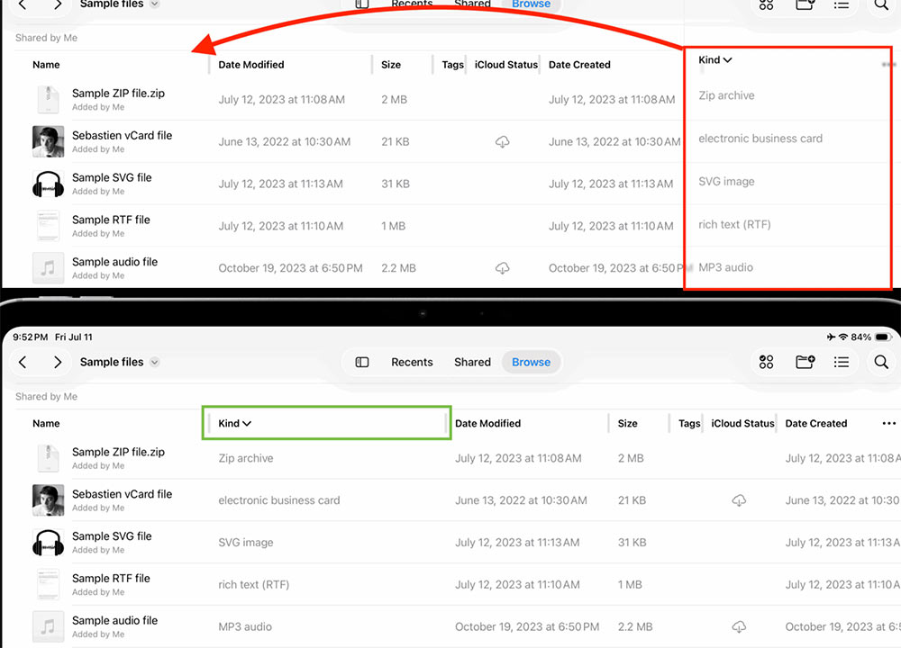The height and width of the screenshot is (648, 901).
Task: Switch to the Shared tab
Action: tap(472, 362)
